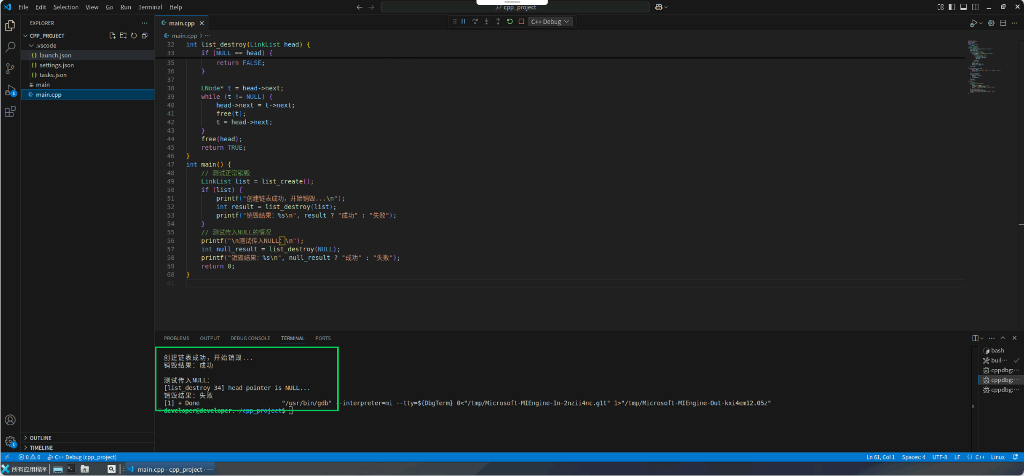
Task: Switch to the DEBUG CONSOLE tab
Action: click(x=250, y=339)
